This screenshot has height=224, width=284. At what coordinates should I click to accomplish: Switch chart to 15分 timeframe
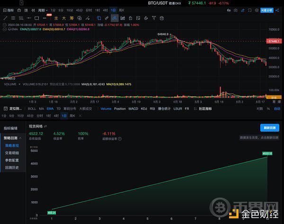70,10
